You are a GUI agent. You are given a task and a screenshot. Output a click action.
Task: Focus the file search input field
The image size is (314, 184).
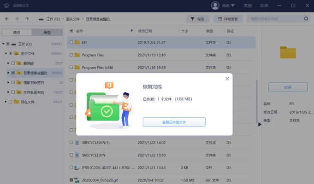point(275,19)
